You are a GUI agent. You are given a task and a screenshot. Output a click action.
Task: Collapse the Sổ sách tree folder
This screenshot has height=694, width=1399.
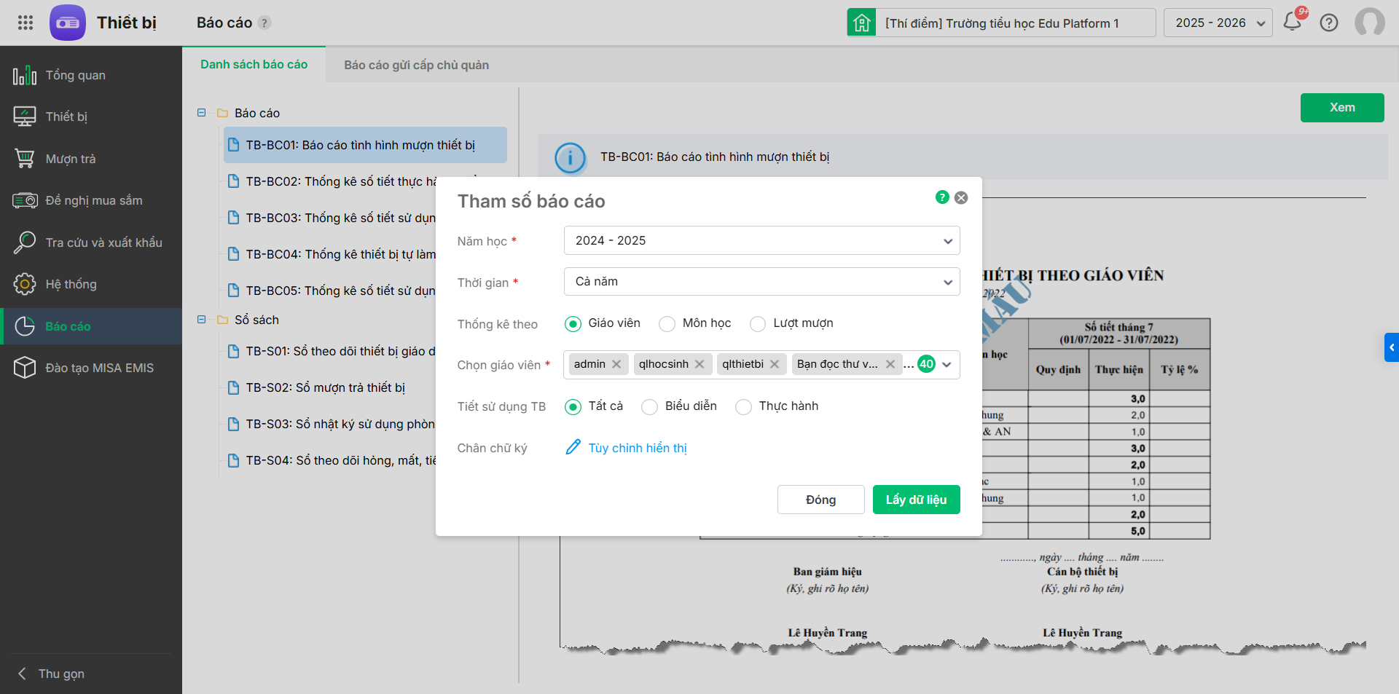click(x=201, y=320)
